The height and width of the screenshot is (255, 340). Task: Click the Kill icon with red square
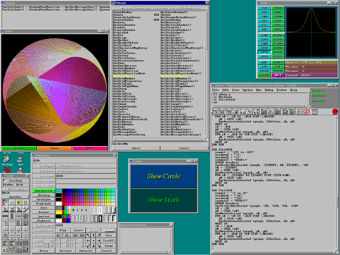[235, 111]
